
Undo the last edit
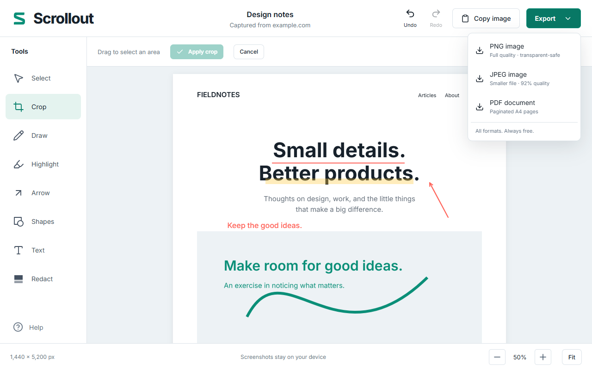(410, 18)
